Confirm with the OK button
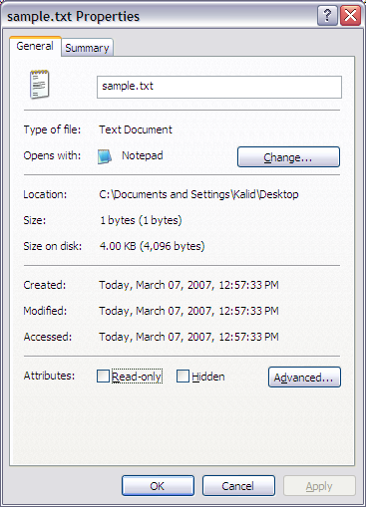The width and height of the screenshot is (366, 507). point(158,486)
